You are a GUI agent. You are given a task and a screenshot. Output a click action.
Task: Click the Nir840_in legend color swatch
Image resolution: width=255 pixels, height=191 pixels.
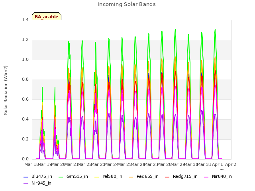click(x=206, y=177)
